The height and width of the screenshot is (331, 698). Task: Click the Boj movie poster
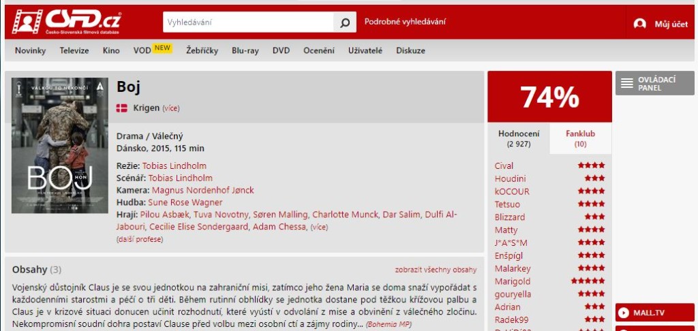[x=60, y=146]
